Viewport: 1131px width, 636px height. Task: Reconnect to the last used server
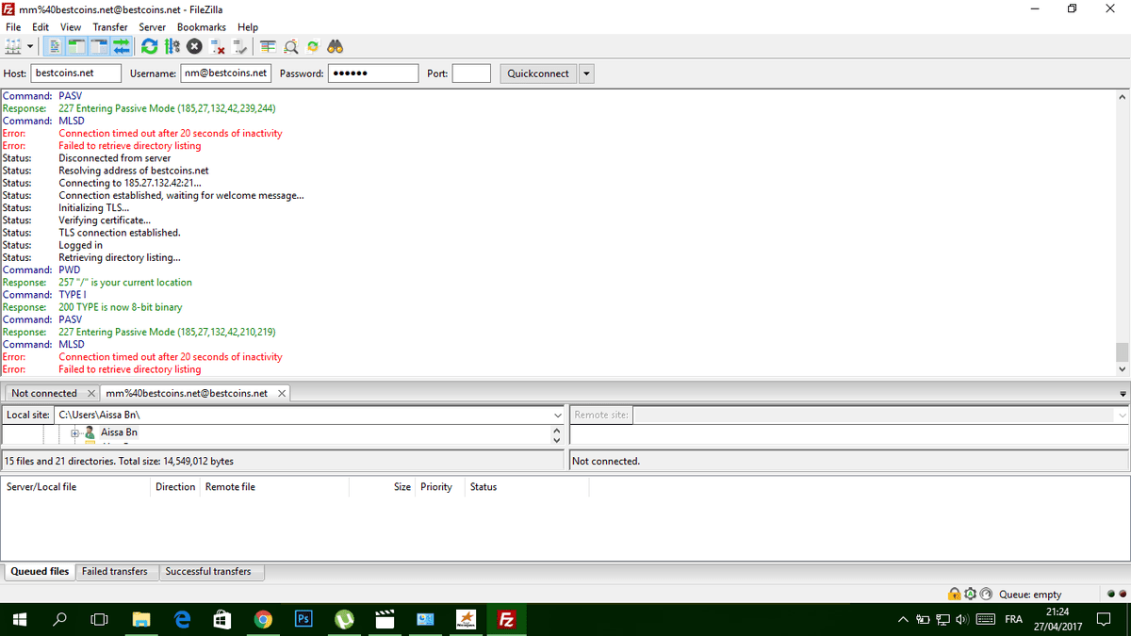point(239,46)
